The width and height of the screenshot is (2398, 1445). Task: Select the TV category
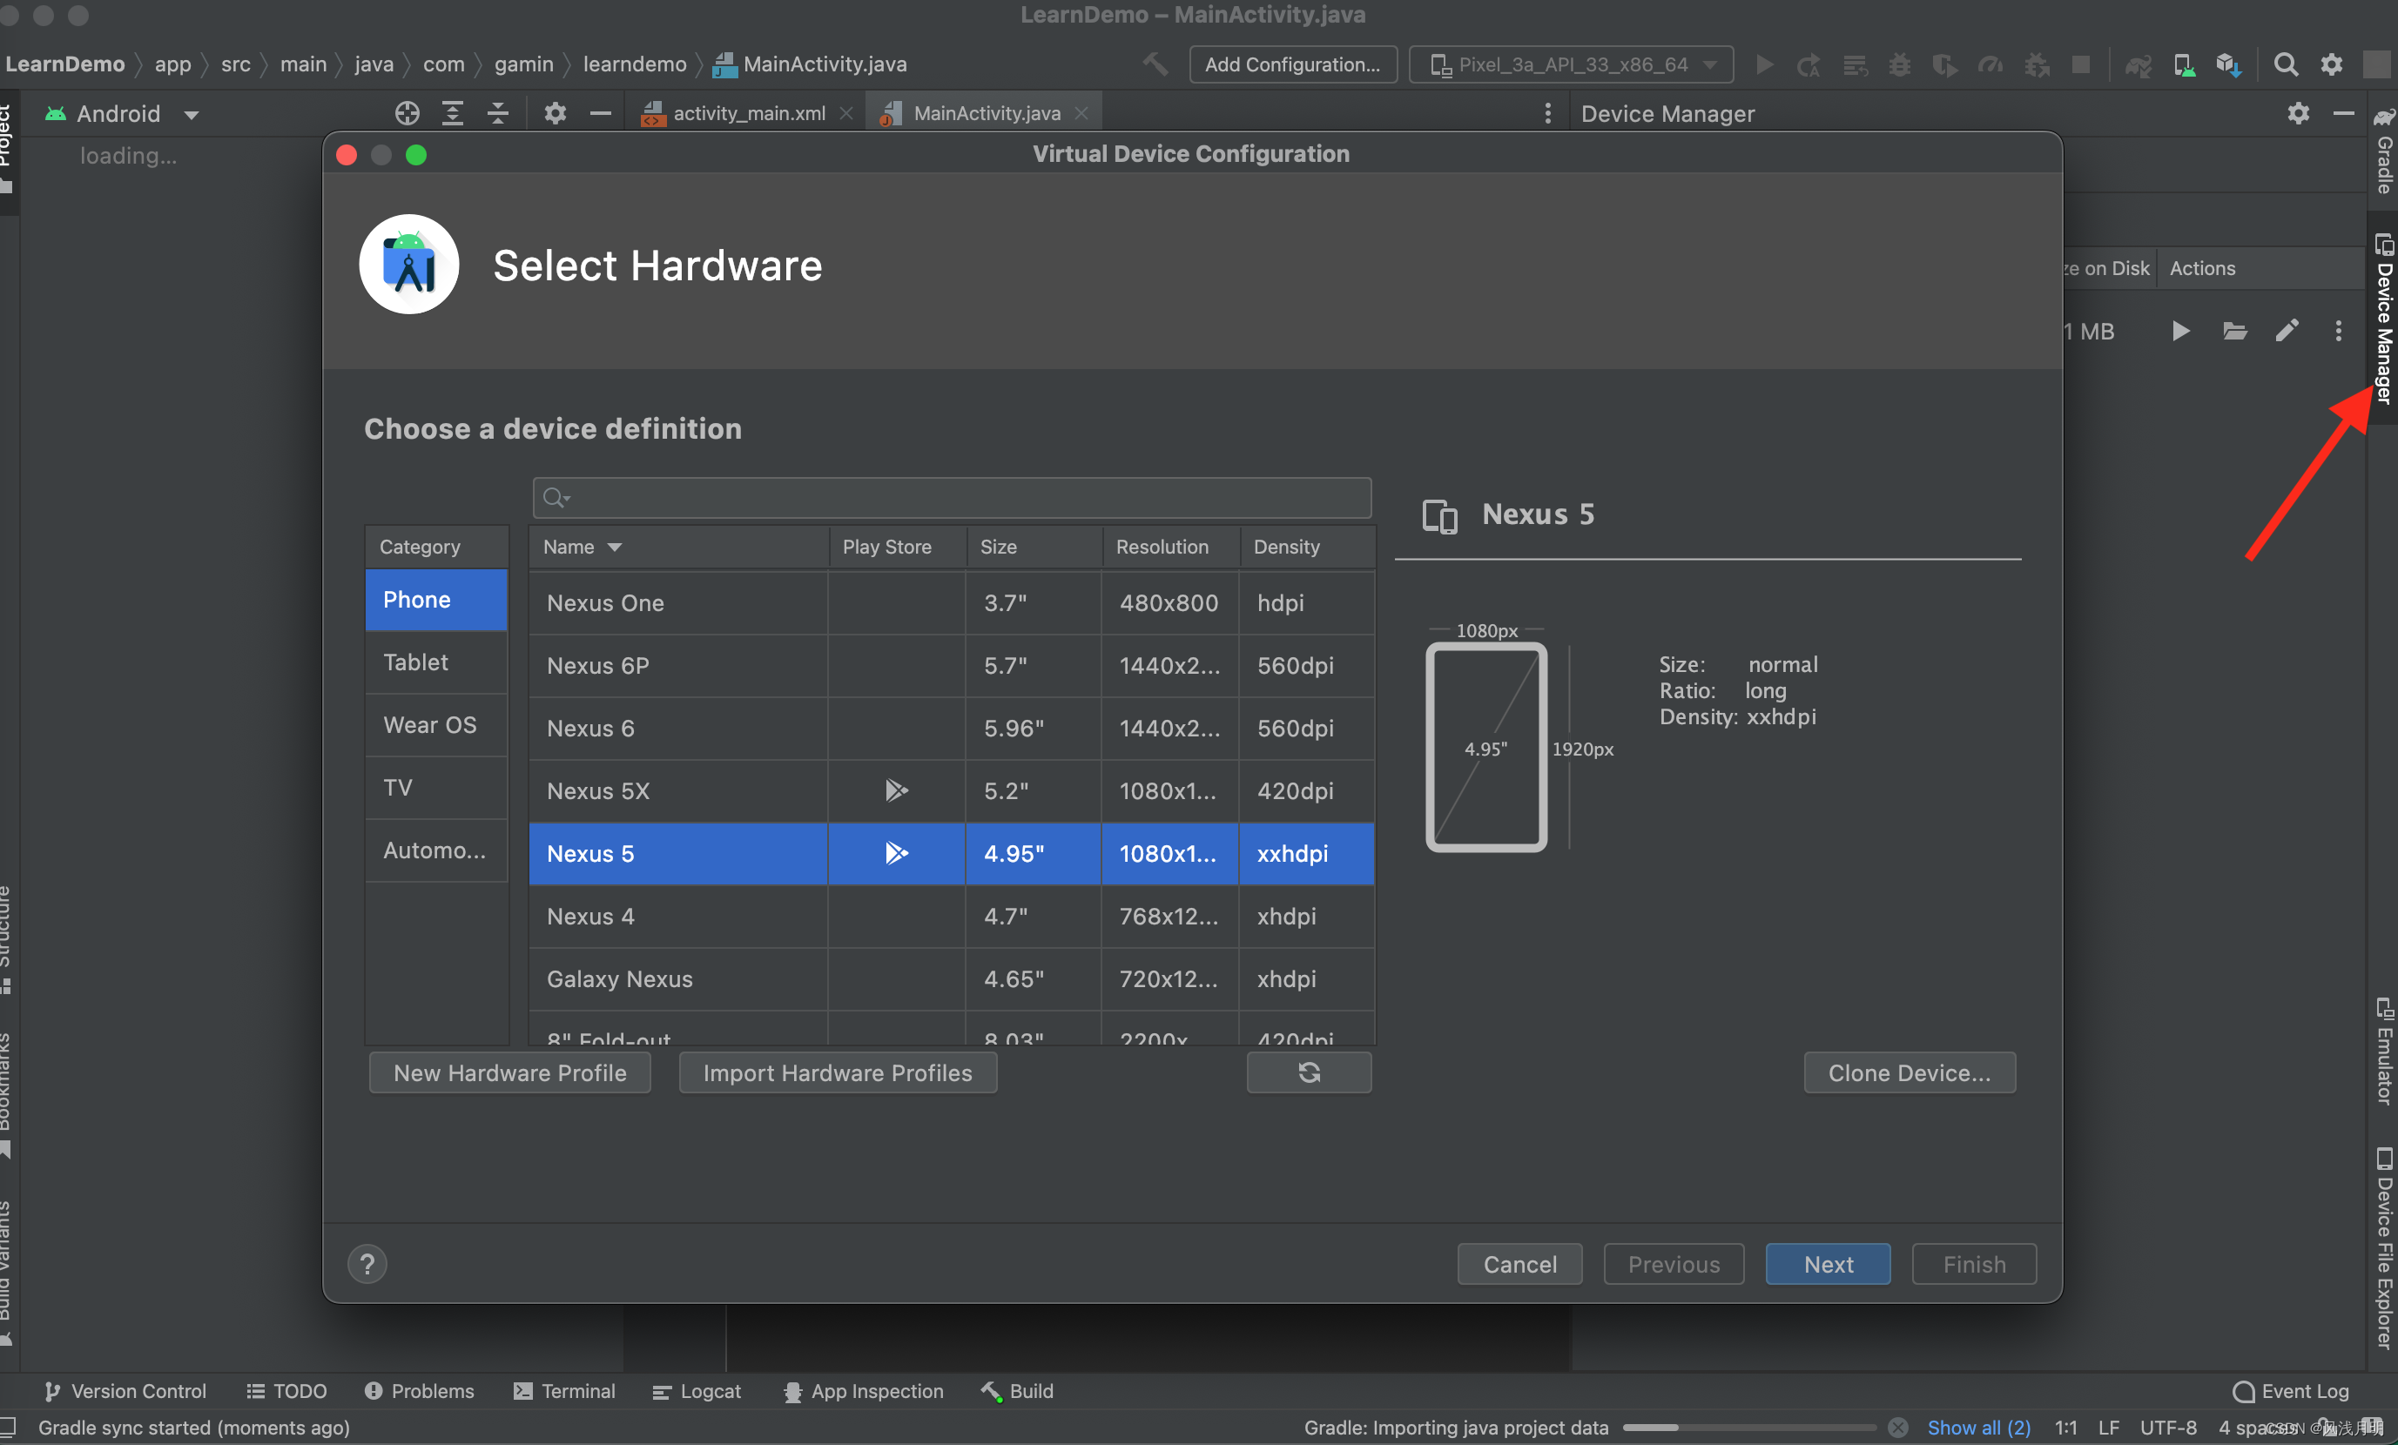pyautogui.click(x=436, y=787)
